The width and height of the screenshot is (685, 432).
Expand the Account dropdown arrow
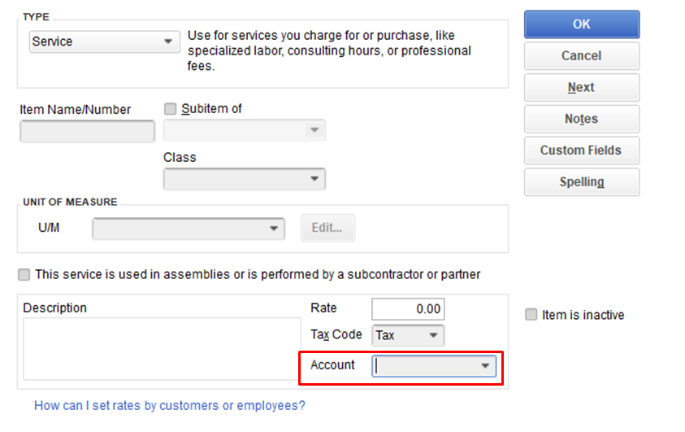coord(486,366)
